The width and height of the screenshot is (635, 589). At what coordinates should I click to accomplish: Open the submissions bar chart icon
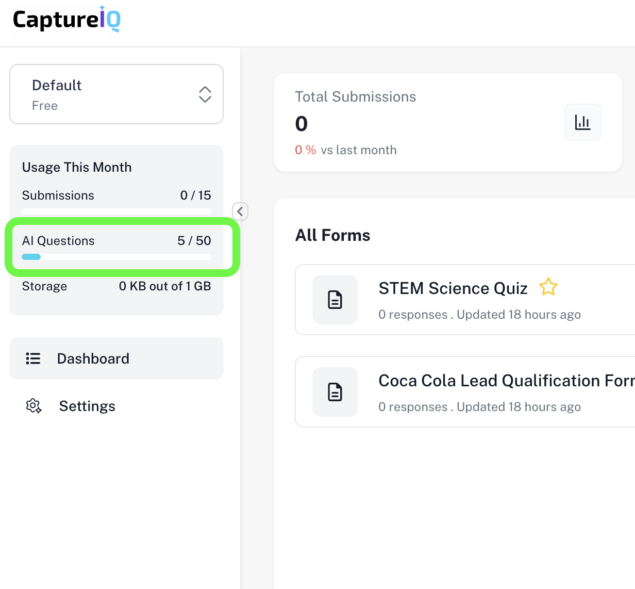[x=582, y=122]
